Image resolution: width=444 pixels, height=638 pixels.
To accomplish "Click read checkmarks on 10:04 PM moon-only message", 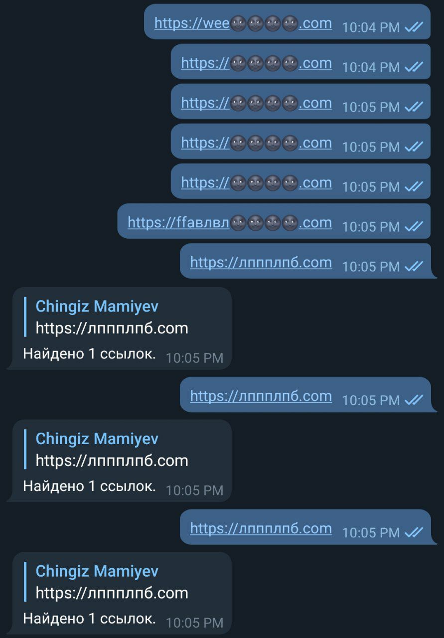I will tap(414, 67).
